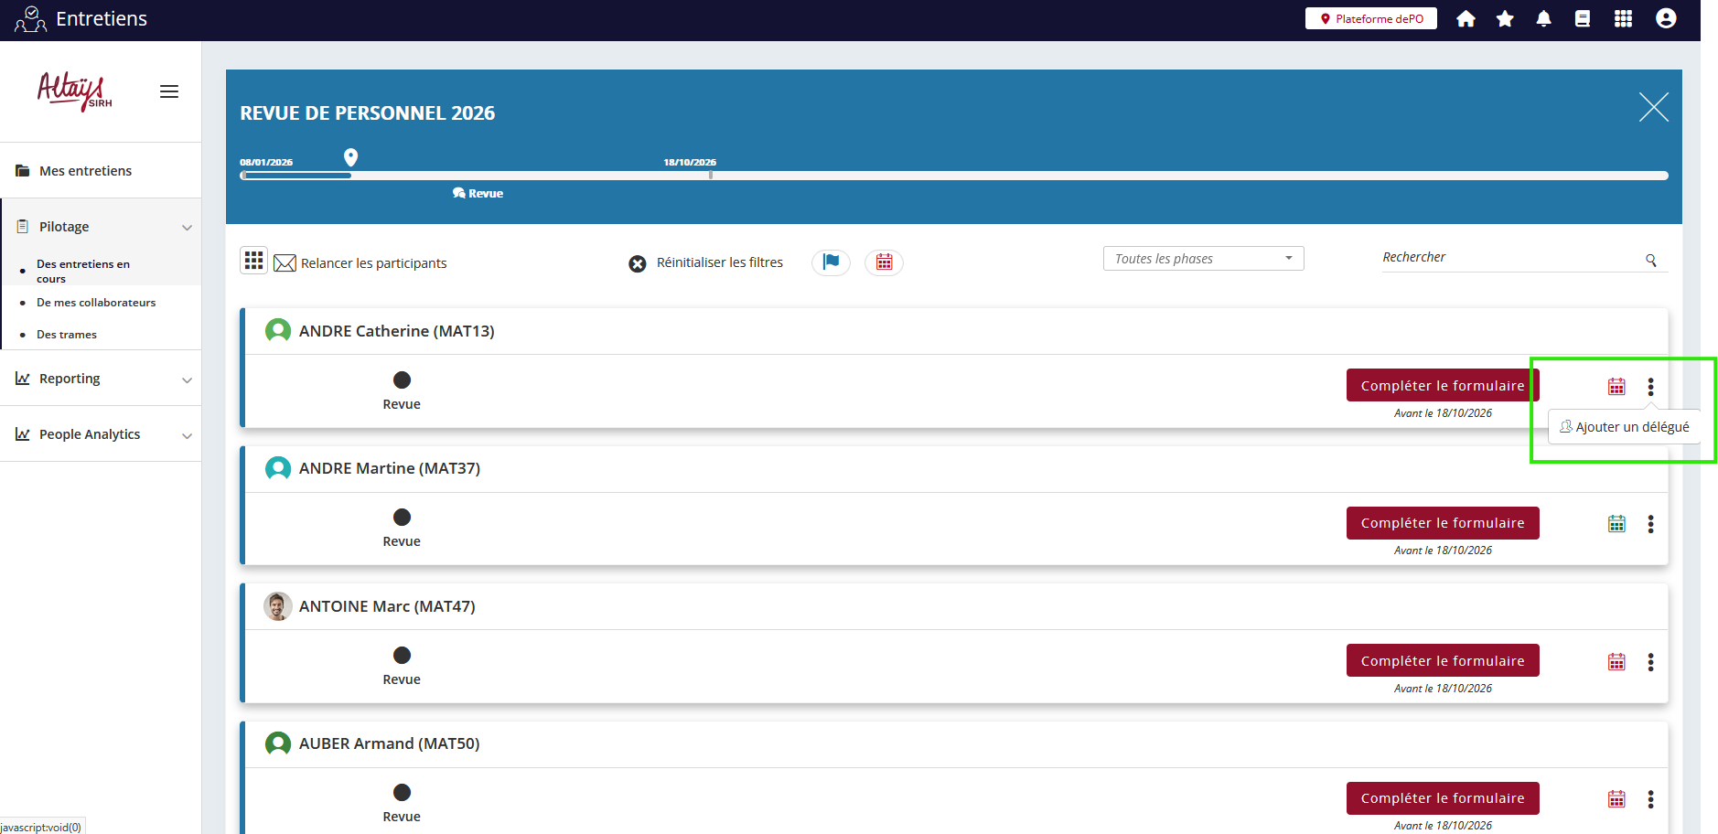This screenshot has height=834, width=1718.
Task: Go to De mes collaborateurs
Action: (x=96, y=303)
